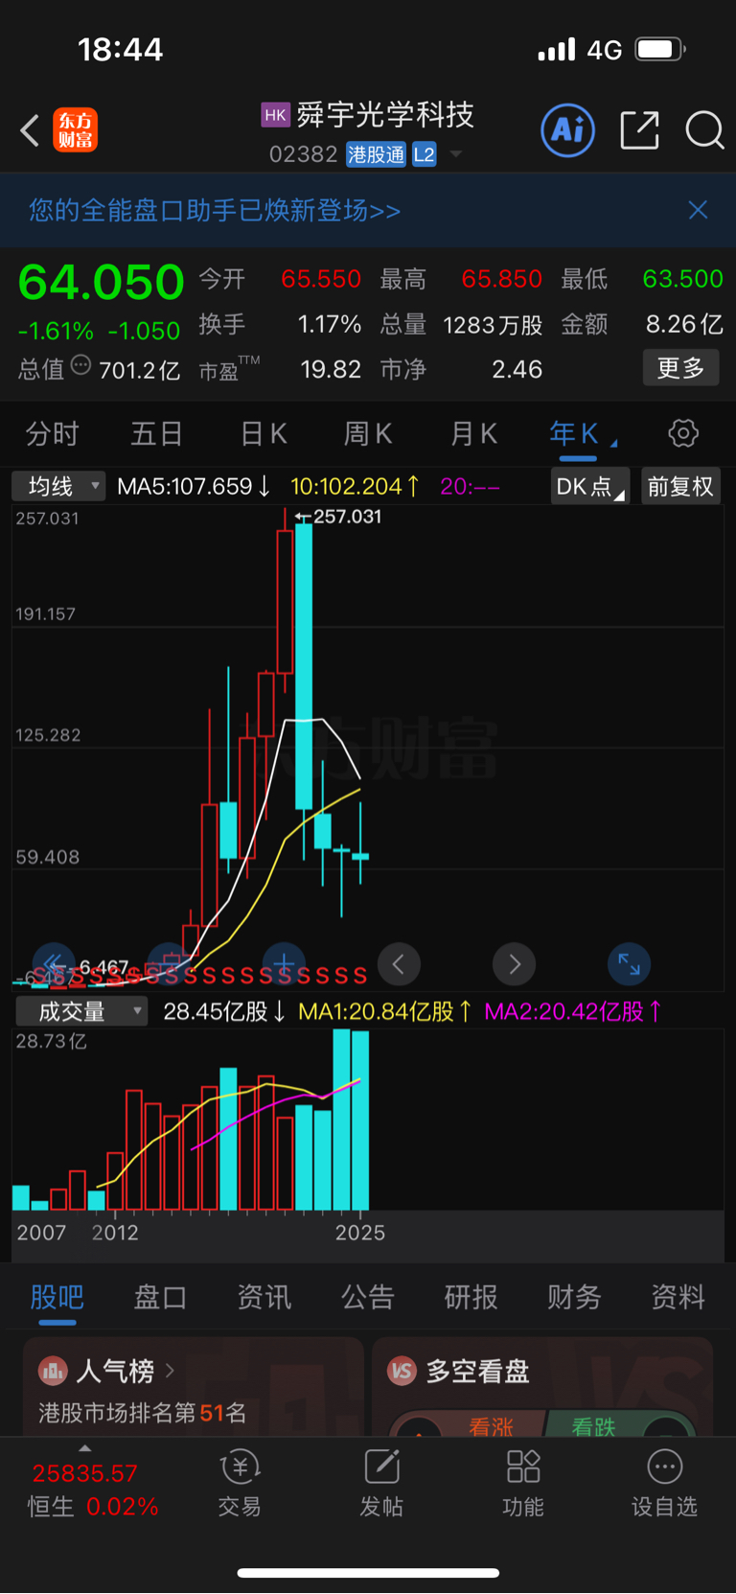Image resolution: width=736 pixels, height=1594 pixels.
Task: Open the 东方财富 app logo
Action: tap(75, 130)
